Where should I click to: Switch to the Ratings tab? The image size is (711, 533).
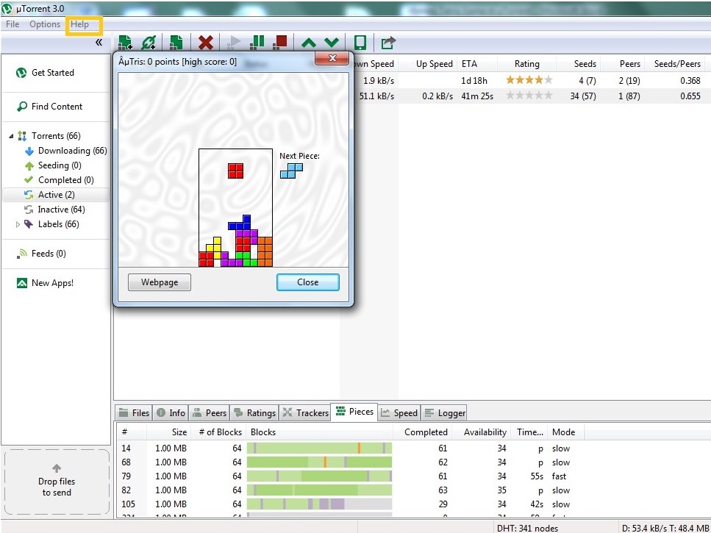pyautogui.click(x=254, y=413)
